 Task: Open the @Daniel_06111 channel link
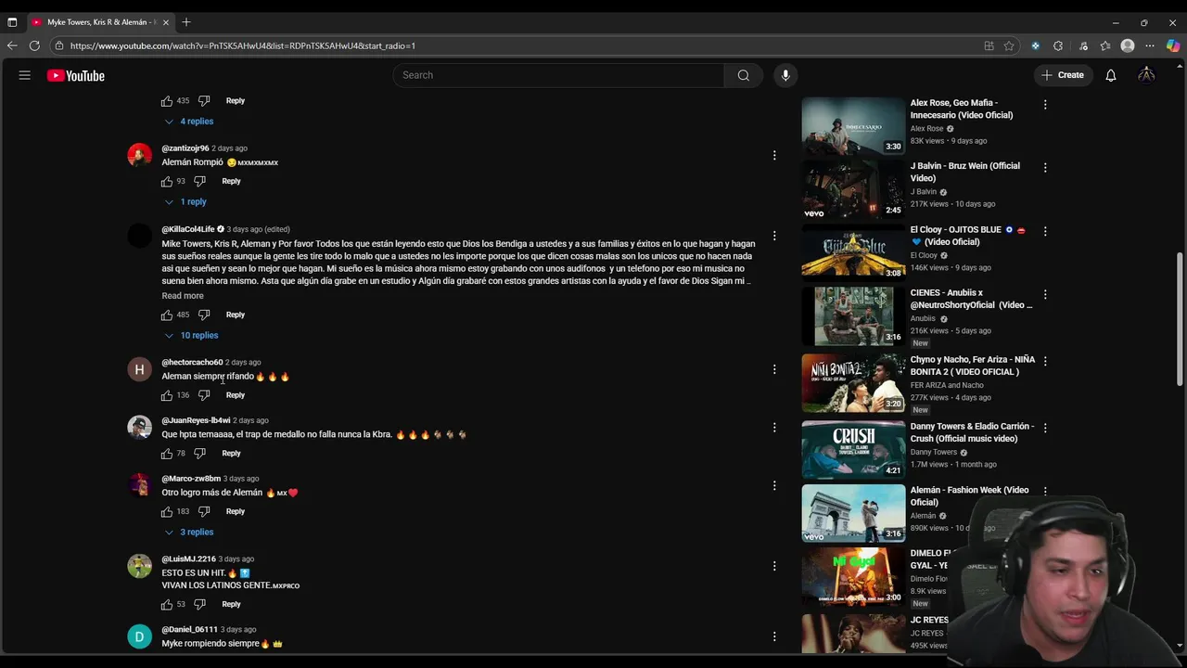pyautogui.click(x=190, y=629)
